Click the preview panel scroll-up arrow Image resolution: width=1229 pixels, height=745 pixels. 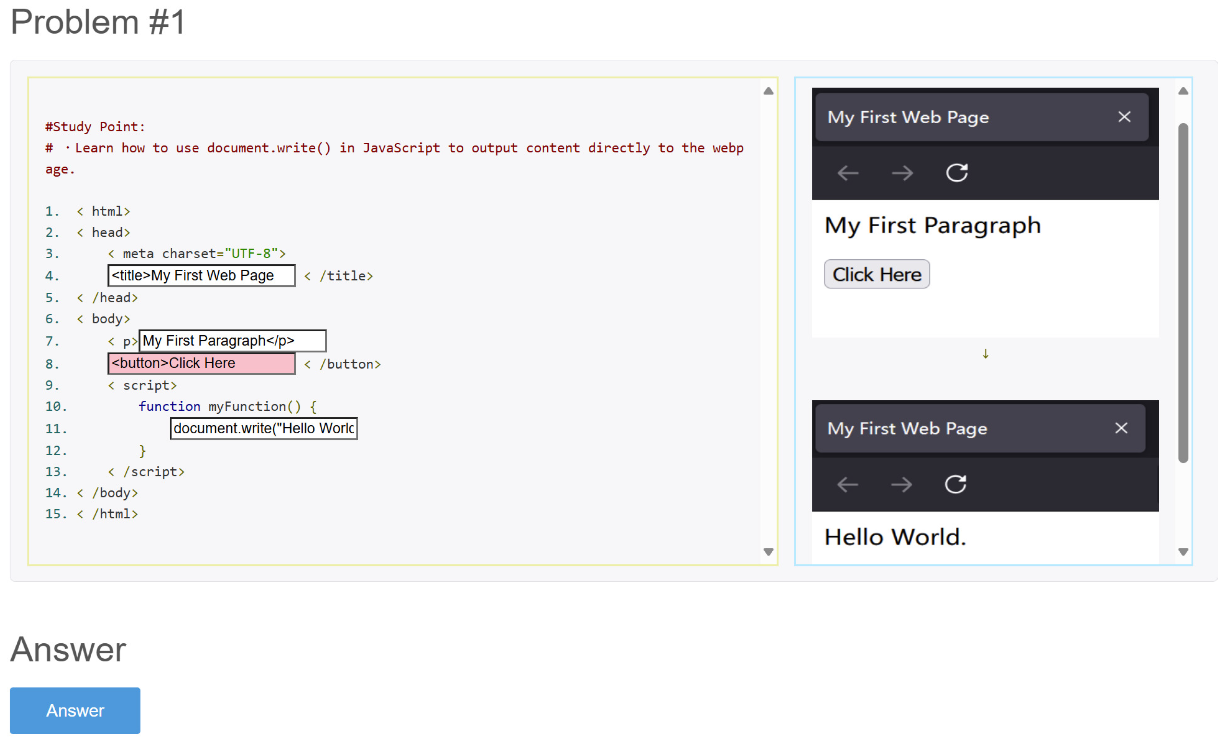click(x=1183, y=91)
